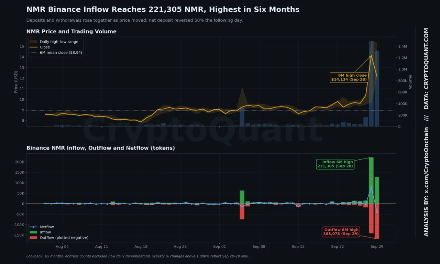The image size is (440, 264).
Task: Click the chart title about 221,305 NMR inflow
Action: pos(163,9)
